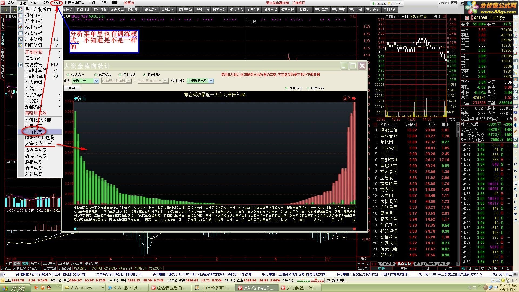This screenshot has width=519, height=292.
Task: Click the 布局 button under intraday chart
Action: coord(453,119)
